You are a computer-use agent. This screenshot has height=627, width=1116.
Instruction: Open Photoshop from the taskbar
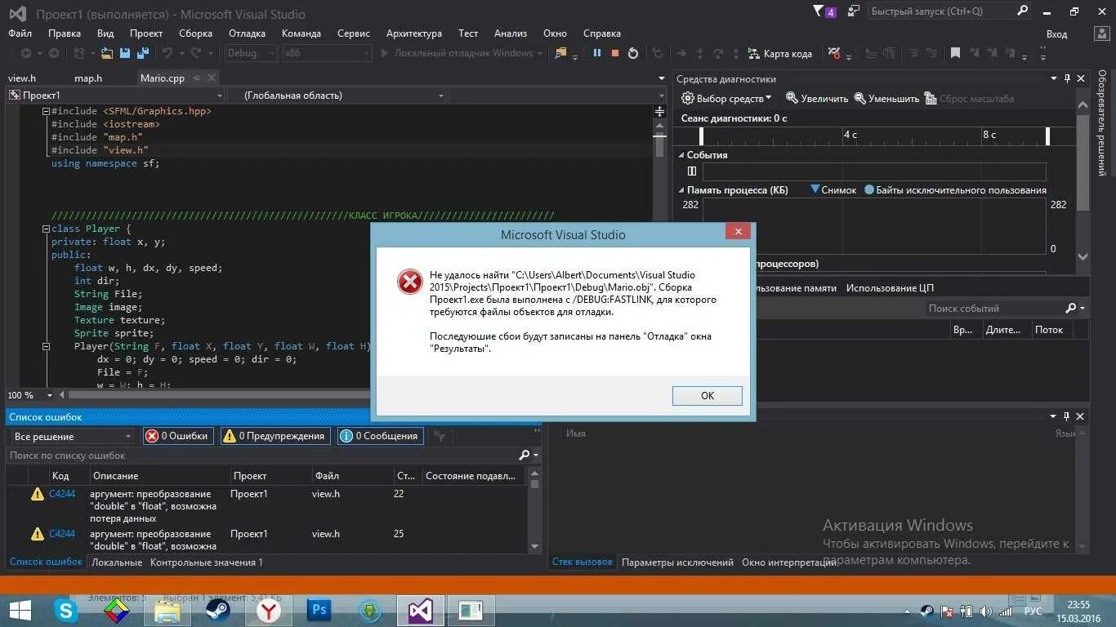tap(319, 610)
